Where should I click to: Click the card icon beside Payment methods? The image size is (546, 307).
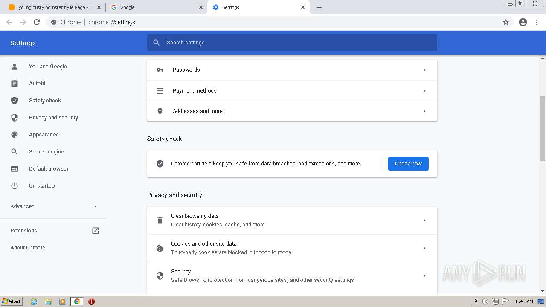[160, 91]
